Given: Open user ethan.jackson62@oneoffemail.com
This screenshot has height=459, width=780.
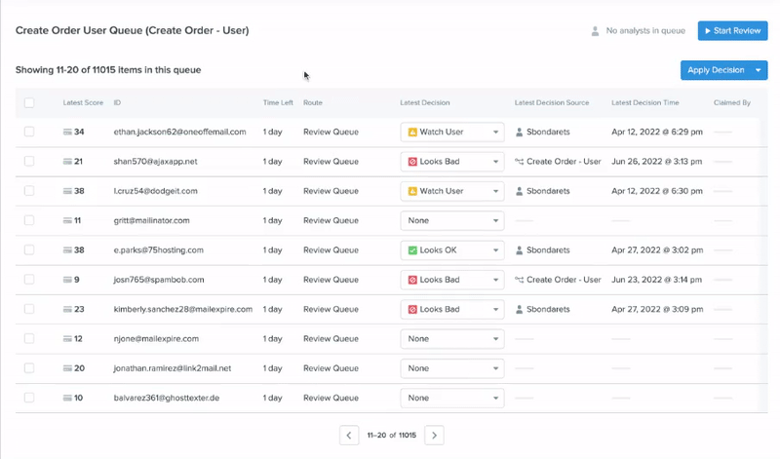Looking at the screenshot, I should click(x=179, y=132).
